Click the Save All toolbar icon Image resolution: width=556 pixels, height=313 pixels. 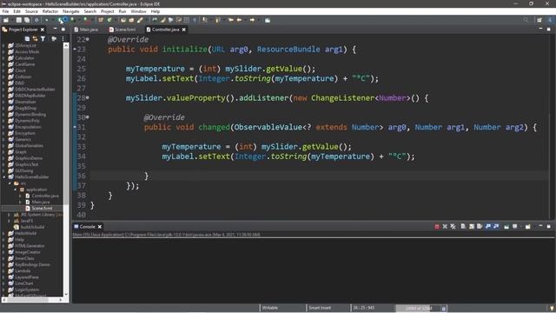click(x=27, y=20)
